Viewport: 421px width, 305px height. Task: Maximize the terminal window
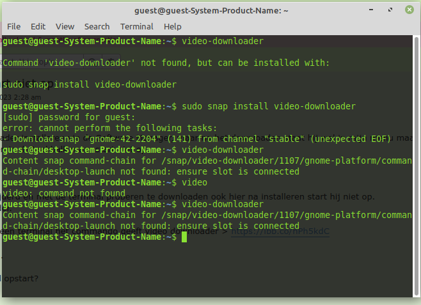click(390, 10)
